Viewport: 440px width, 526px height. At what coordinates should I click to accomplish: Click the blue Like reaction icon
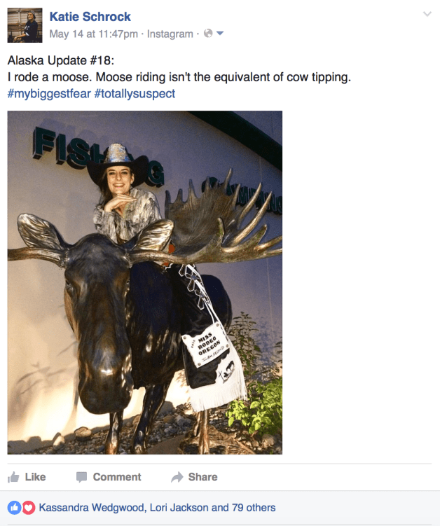(x=14, y=508)
